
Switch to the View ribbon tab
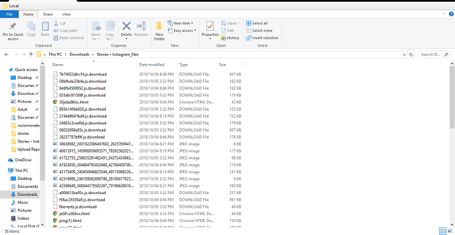coord(66,14)
